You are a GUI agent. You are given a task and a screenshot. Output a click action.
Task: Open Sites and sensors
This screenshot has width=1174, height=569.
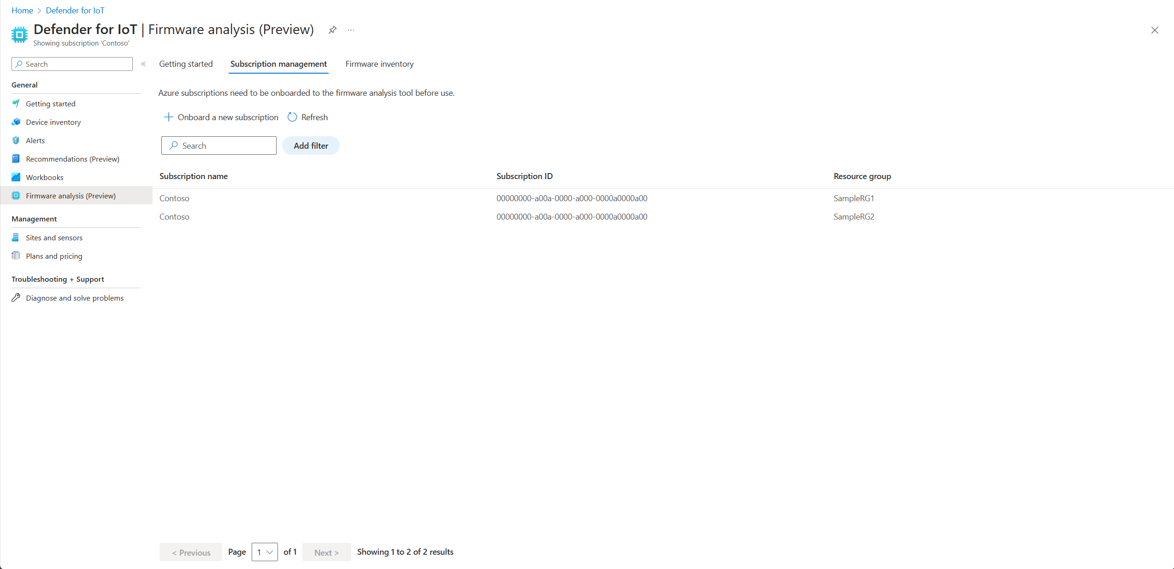[54, 238]
